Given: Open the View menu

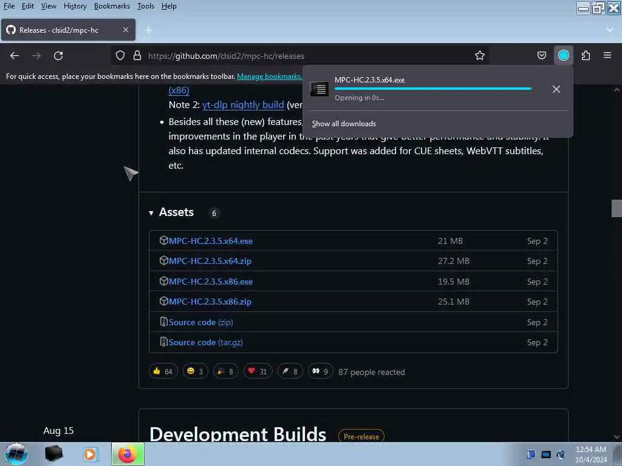Looking at the screenshot, I should click(49, 6).
